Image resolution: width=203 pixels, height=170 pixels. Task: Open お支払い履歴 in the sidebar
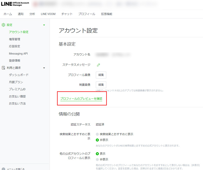click(x=17, y=96)
